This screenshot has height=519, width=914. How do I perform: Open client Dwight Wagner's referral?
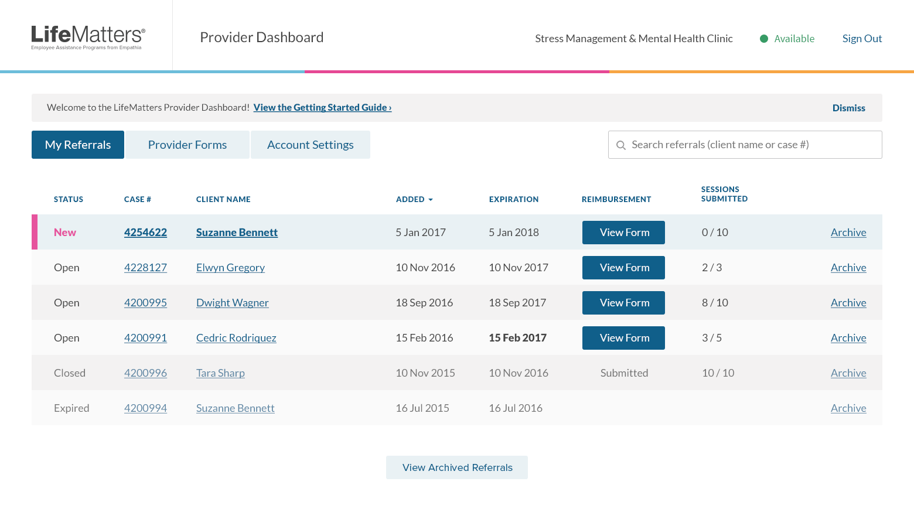233,303
